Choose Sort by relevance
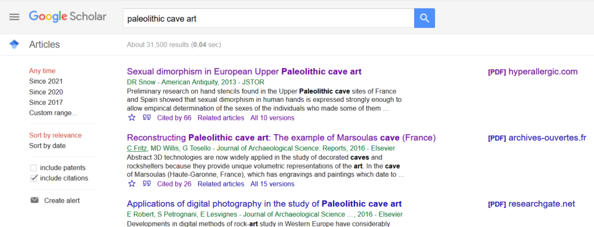The image size is (594, 227). (55, 136)
